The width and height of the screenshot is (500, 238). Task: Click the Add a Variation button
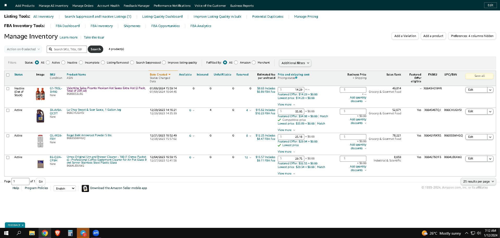[x=405, y=36]
